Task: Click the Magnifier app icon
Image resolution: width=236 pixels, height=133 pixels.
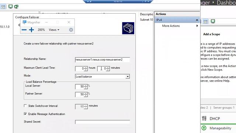Action: 24,22
